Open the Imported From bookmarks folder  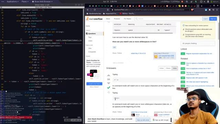pyautogui.click(x=110, y=13)
